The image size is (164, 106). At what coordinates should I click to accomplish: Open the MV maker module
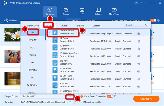pyautogui.click(x=82, y=11)
